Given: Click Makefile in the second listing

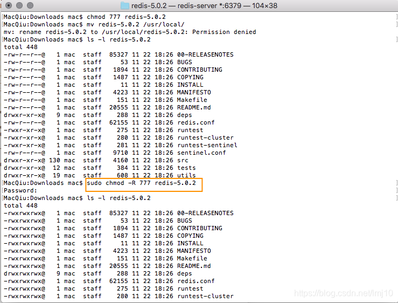Looking at the screenshot, I should [x=192, y=258].
